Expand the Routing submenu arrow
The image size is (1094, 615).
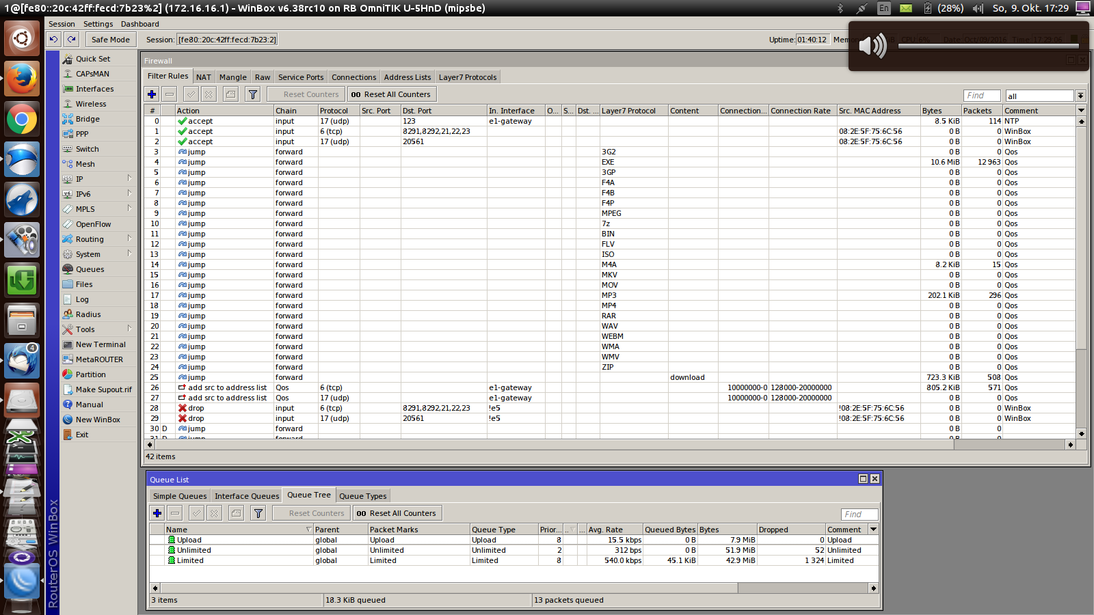pos(129,238)
